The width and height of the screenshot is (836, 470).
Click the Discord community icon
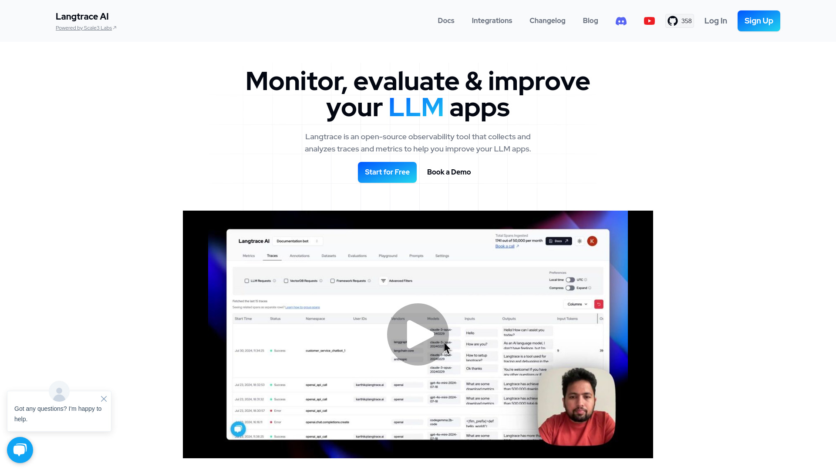point(621,20)
